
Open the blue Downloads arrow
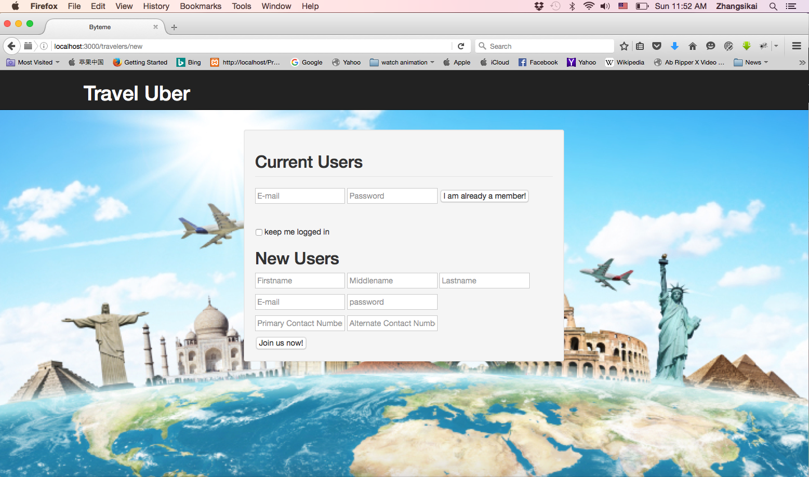[x=675, y=46]
